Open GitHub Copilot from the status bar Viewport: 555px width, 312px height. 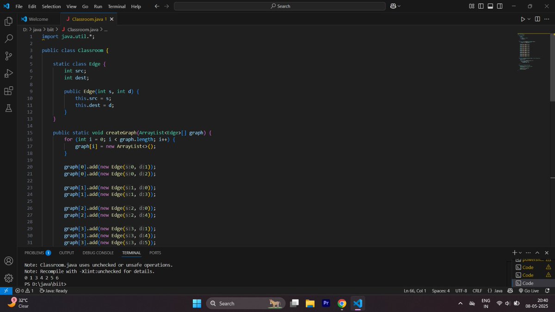510,291
